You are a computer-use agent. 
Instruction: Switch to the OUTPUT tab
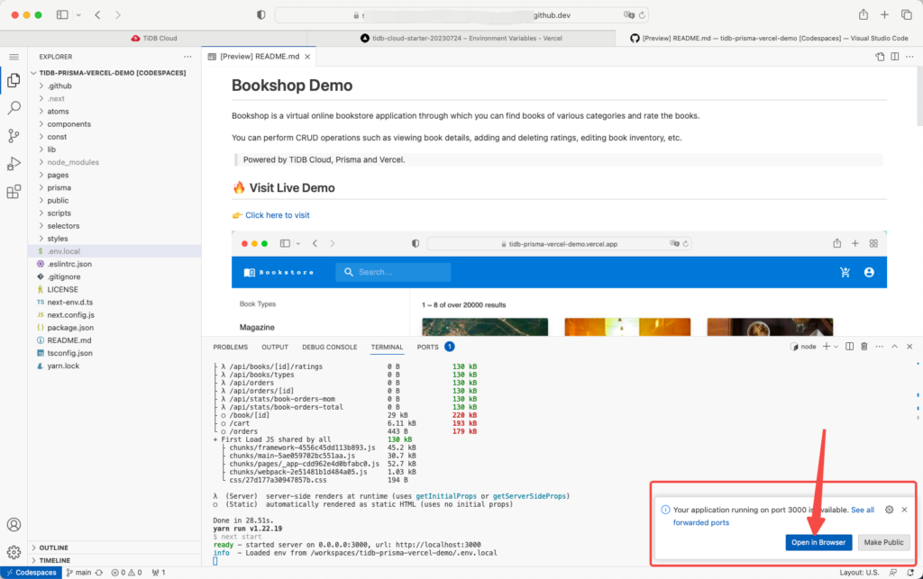(x=275, y=347)
